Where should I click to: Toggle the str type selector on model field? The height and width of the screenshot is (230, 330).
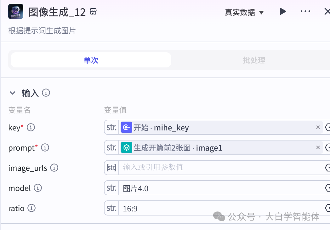111,188
